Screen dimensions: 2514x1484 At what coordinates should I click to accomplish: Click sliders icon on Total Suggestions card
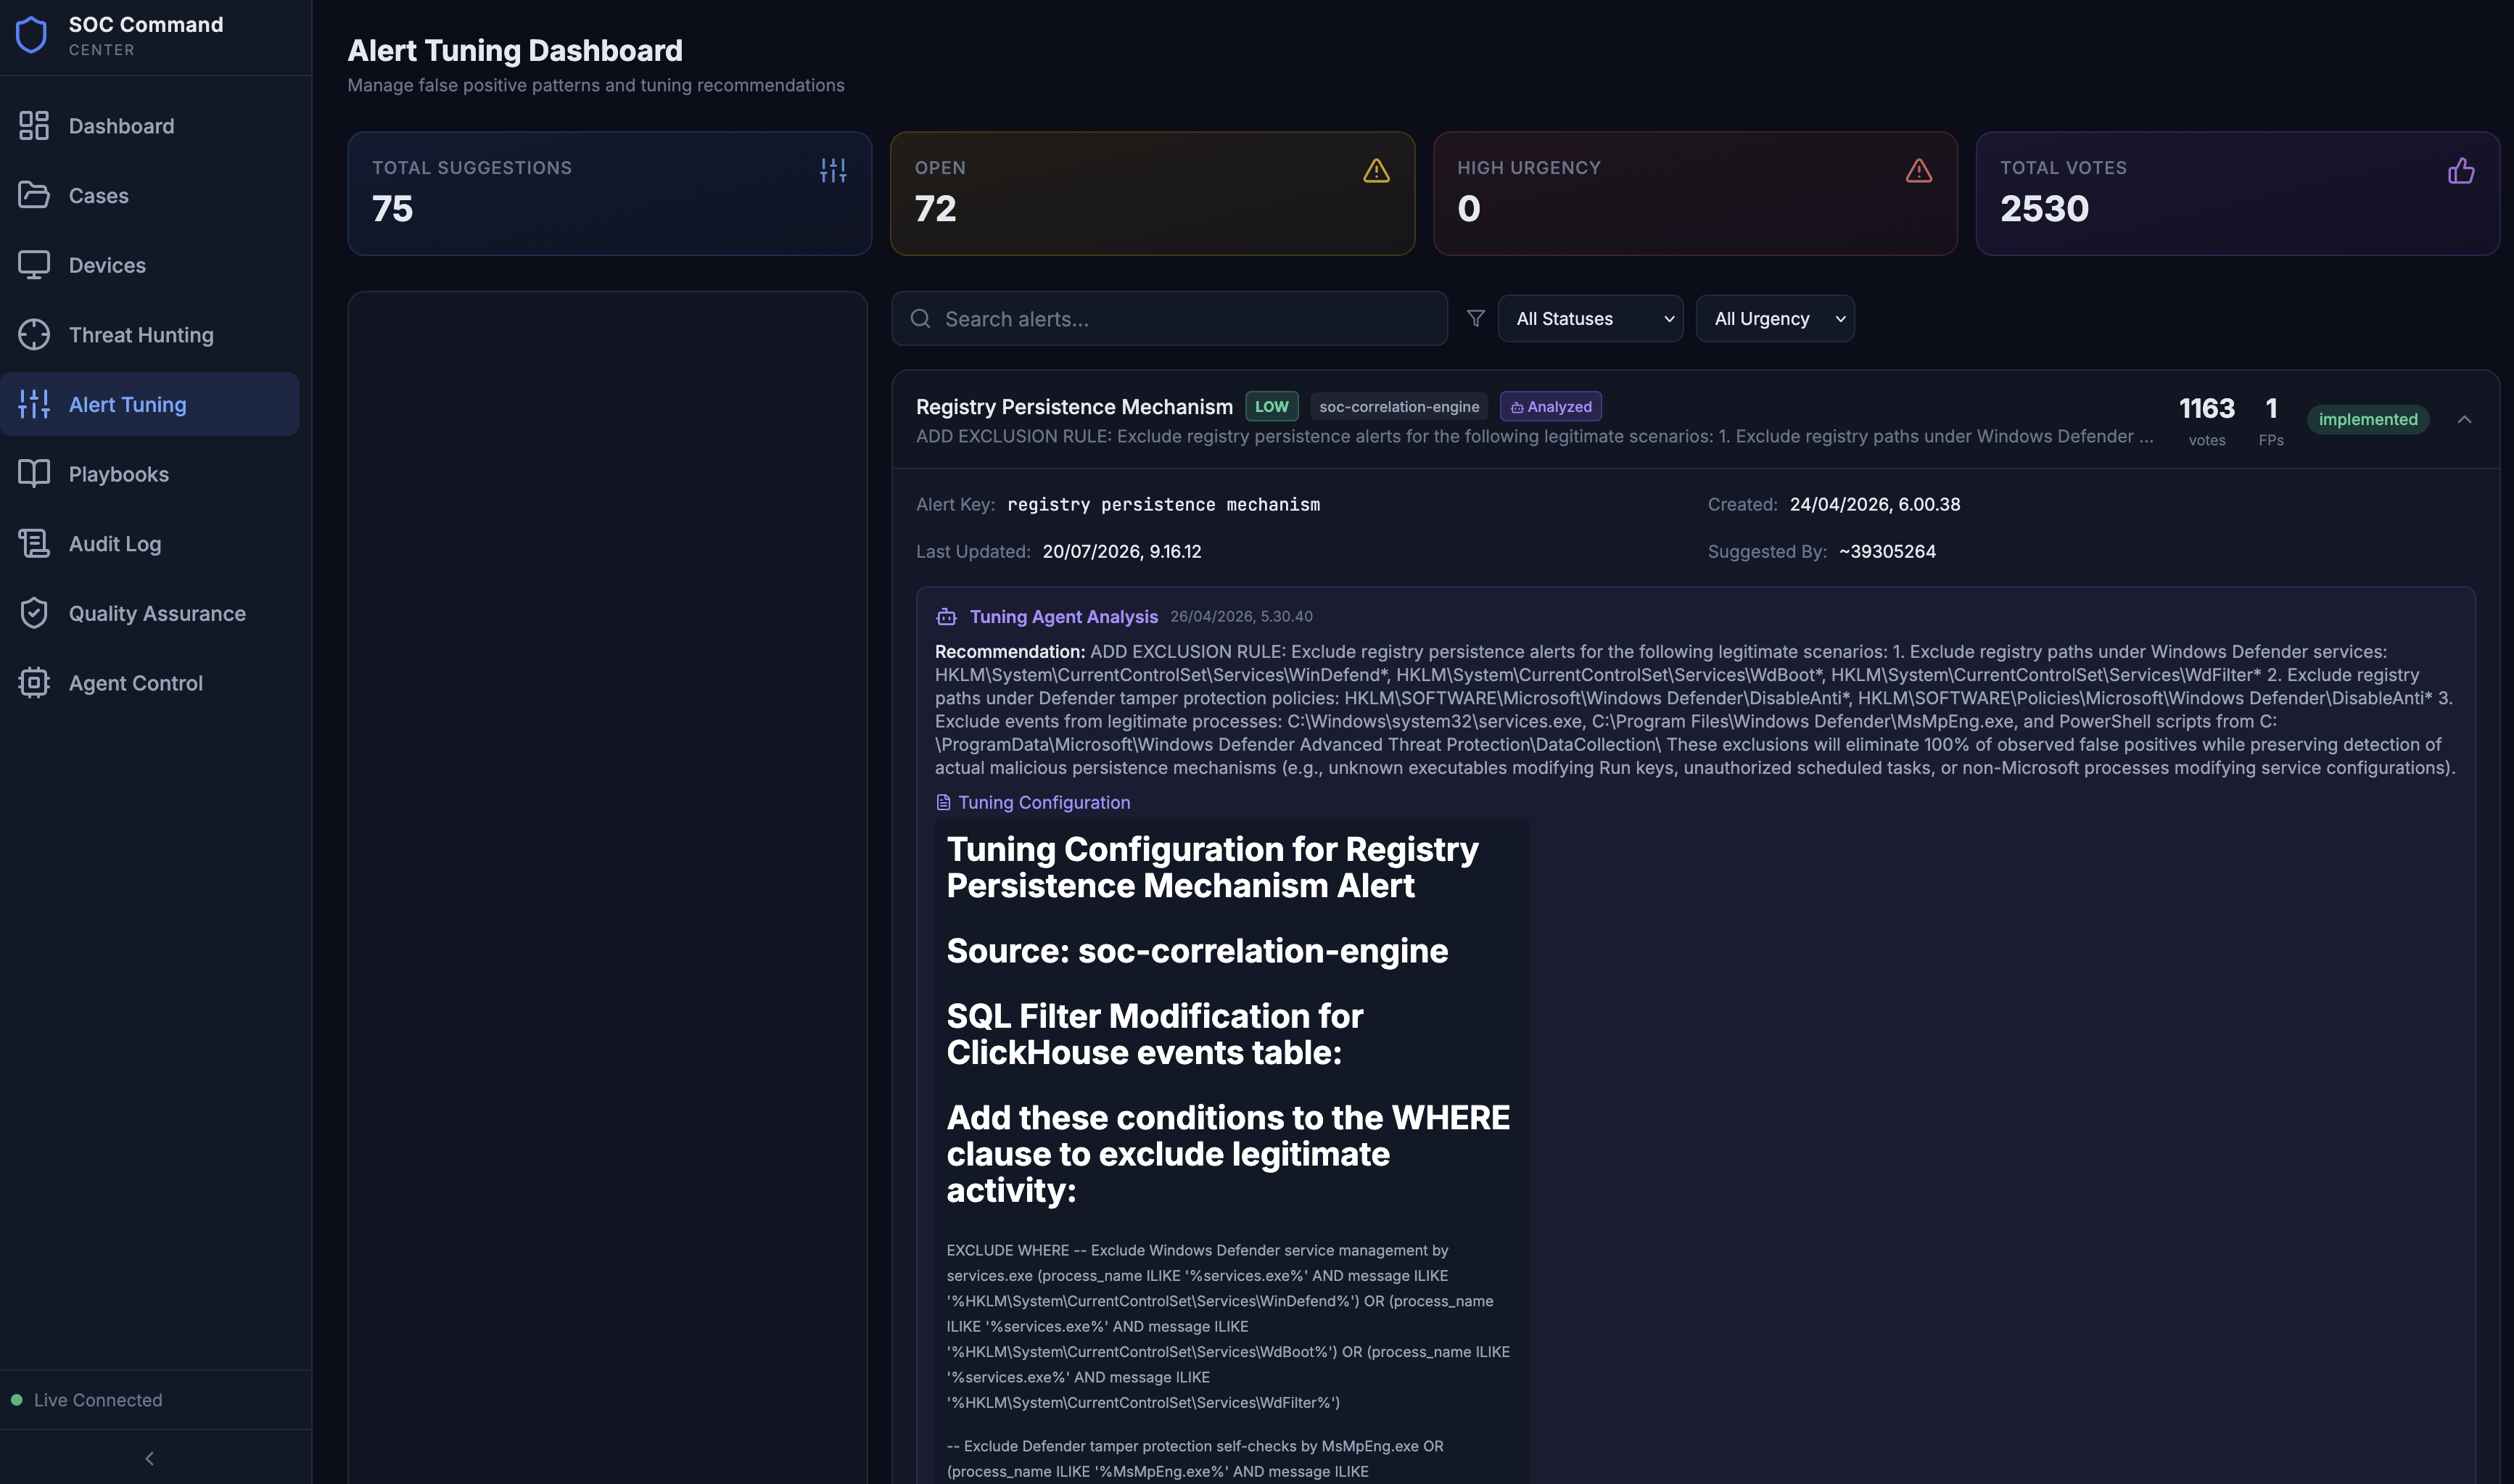(833, 171)
